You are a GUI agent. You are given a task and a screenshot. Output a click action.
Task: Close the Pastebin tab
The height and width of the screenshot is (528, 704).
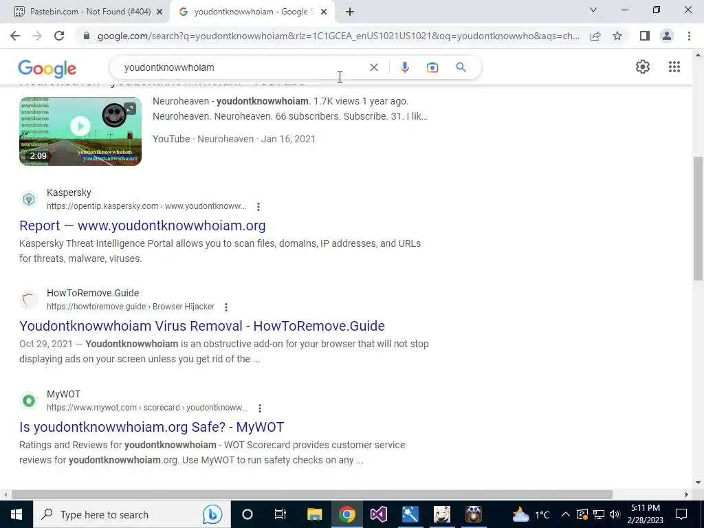[x=159, y=12]
